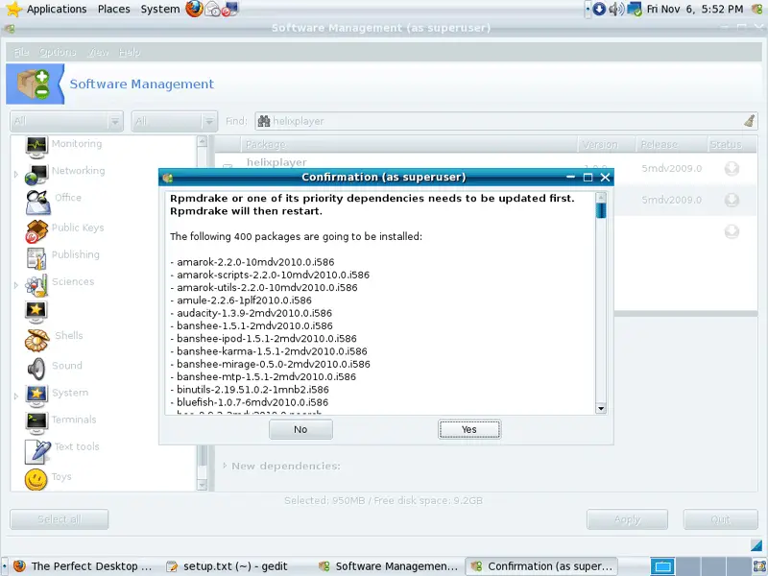
Task: Click the Confirmation list scrollbar thumb
Action: tap(601, 210)
